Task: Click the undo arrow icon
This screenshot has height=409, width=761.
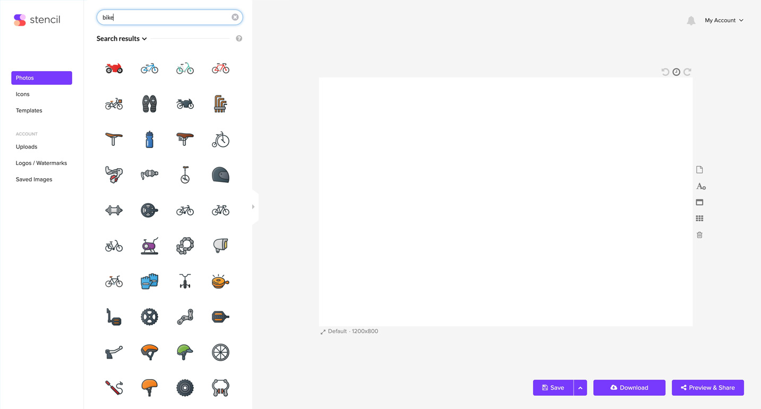Action: [x=665, y=72]
